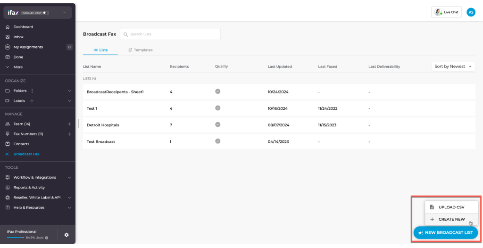
Task: Click the plus icon beside Team
Action: click(69, 124)
